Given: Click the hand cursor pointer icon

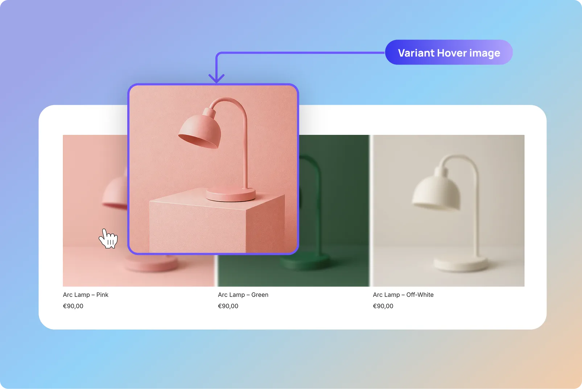Looking at the screenshot, I should tap(108, 238).
